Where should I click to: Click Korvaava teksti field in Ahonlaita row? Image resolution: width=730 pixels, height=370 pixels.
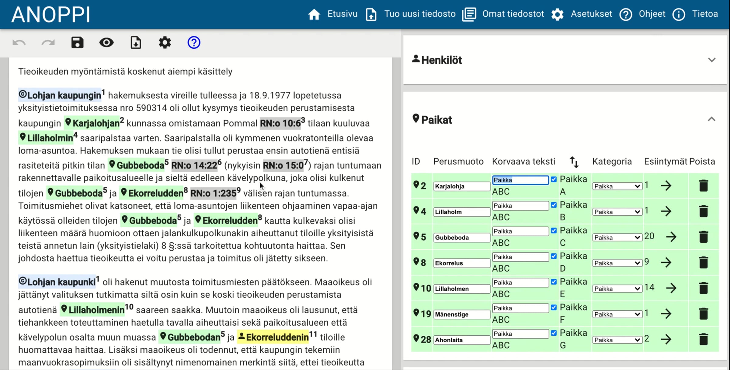pyautogui.click(x=520, y=334)
